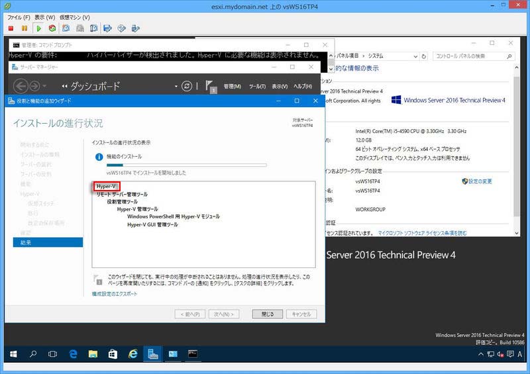Open the 表示(V) menu in Server Manager
Viewport: 530px width, 374px height.
coord(280,87)
